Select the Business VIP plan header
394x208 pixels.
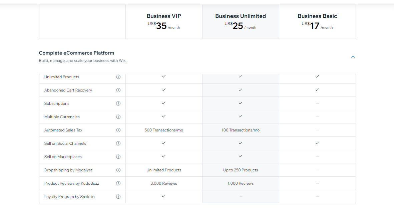[x=164, y=16]
